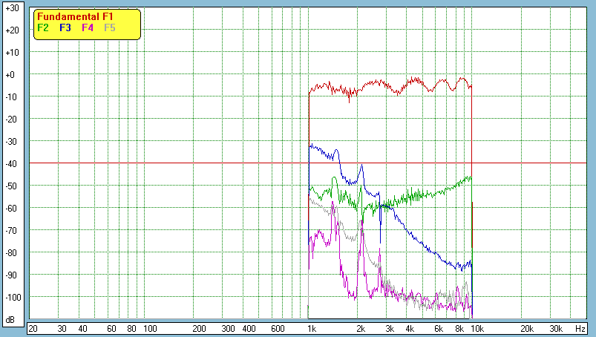Click the 10k frequency axis label
This screenshot has width=596, height=337.
[478, 328]
